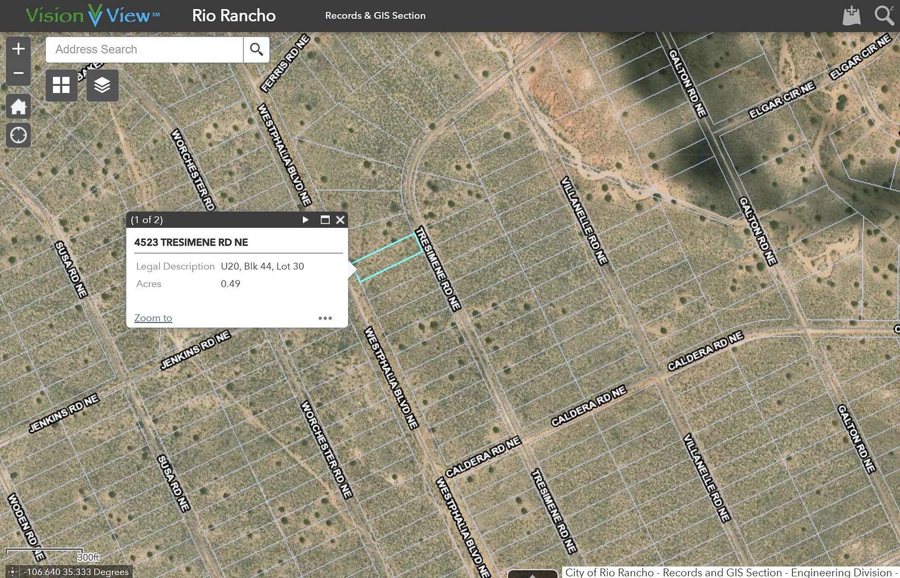Click the Home default extent icon
Image resolution: width=900 pixels, height=578 pixels.
tap(18, 106)
